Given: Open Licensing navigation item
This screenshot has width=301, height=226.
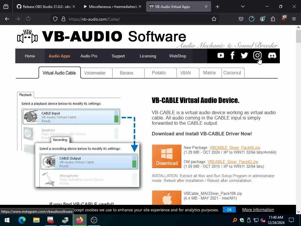Looking at the screenshot, I should pos(148,56).
